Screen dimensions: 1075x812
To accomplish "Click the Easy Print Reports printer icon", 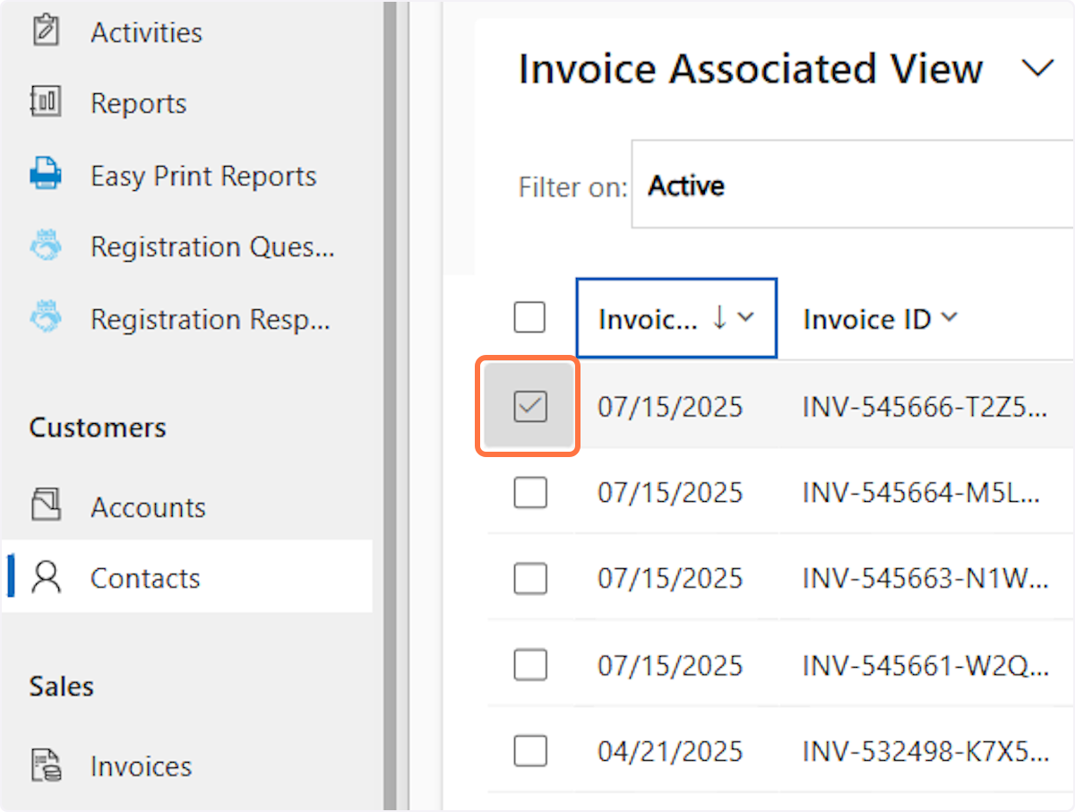I will pyautogui.click(x=45, y=175).
